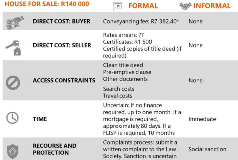The width and height of the screenshot is (238, 160).
Task: Click the Pre-emptive clause text
Action: [x=127, y=72]
